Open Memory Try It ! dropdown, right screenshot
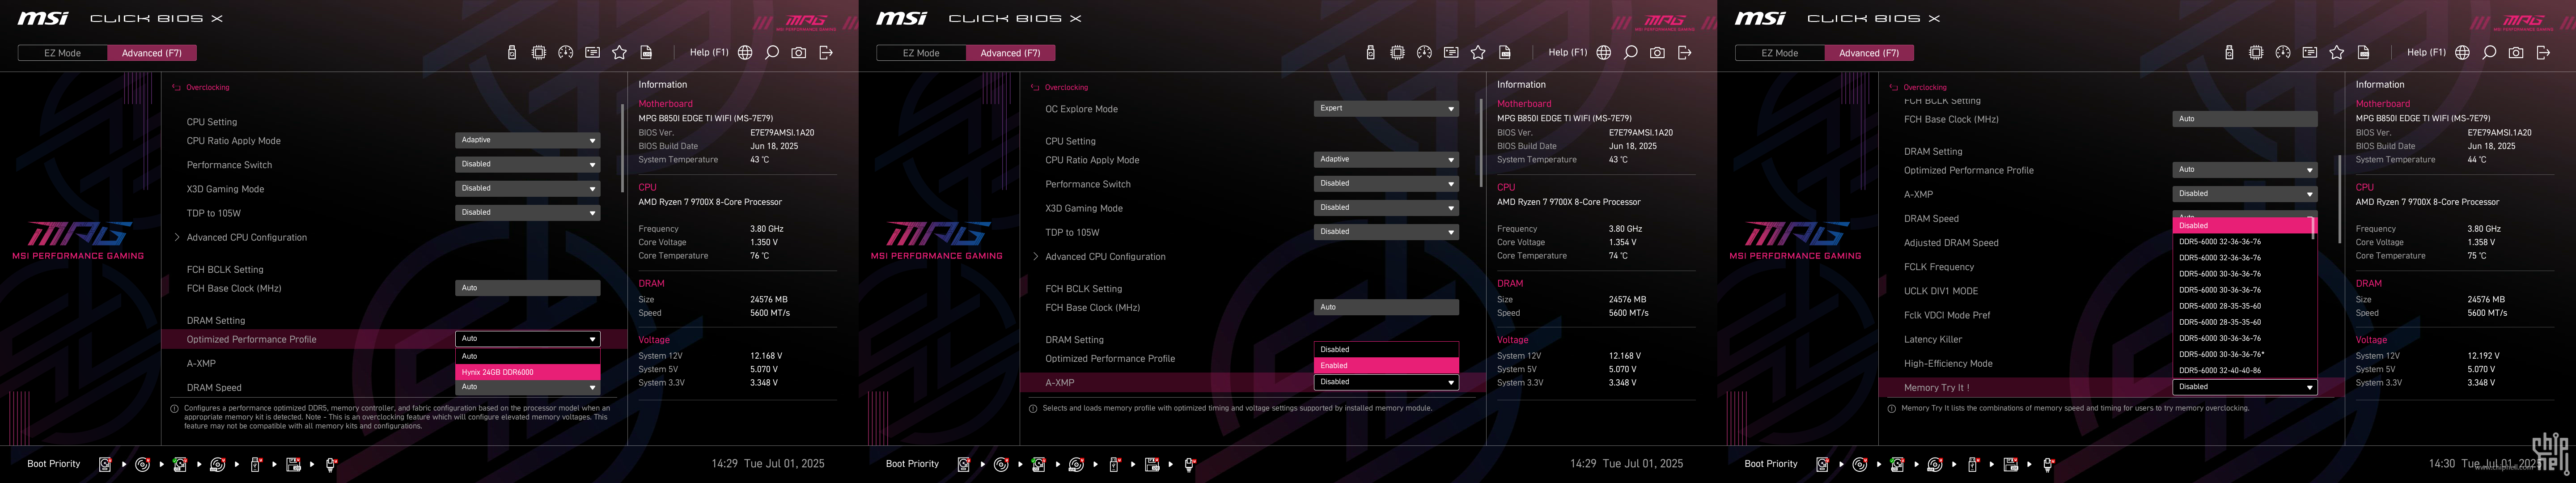The image size is (2576, 483). pyautogui.click(x=2245, y=387)
